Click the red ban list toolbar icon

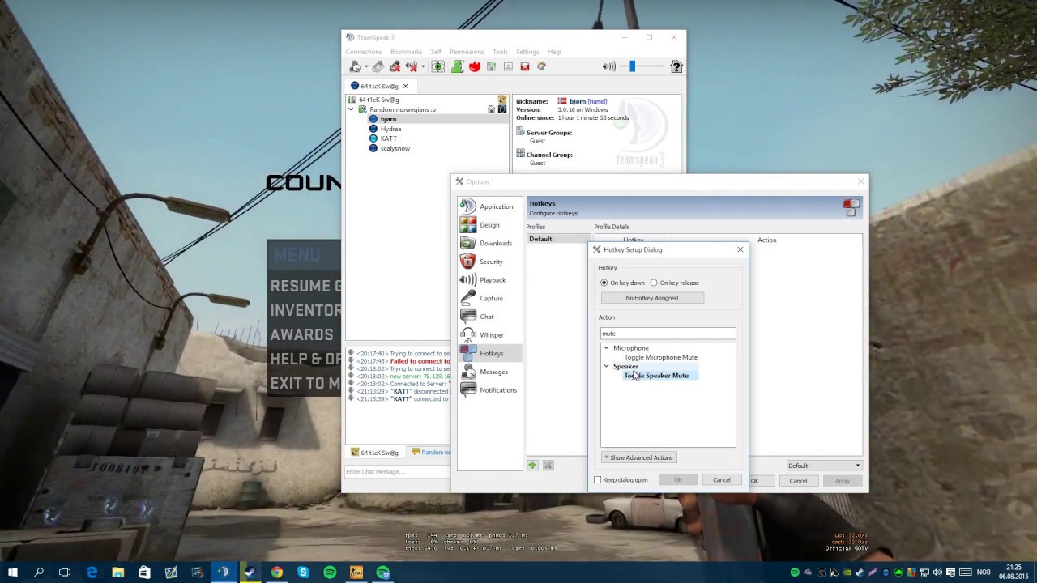click(525, 66)
